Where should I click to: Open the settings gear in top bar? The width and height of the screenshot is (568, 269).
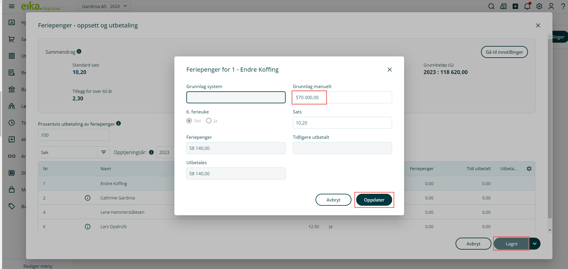[539, 6]
